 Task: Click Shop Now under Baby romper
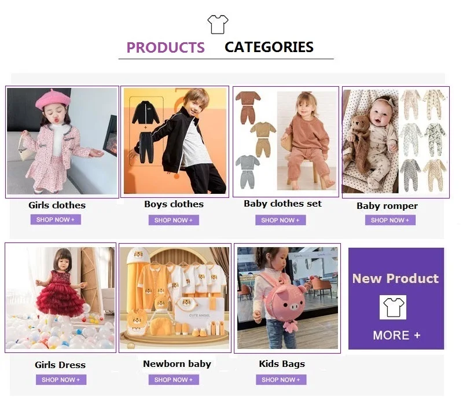click(x=390, y=220)
